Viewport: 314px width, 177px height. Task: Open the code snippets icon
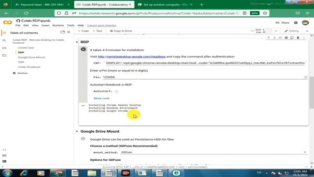coord(4,150)
